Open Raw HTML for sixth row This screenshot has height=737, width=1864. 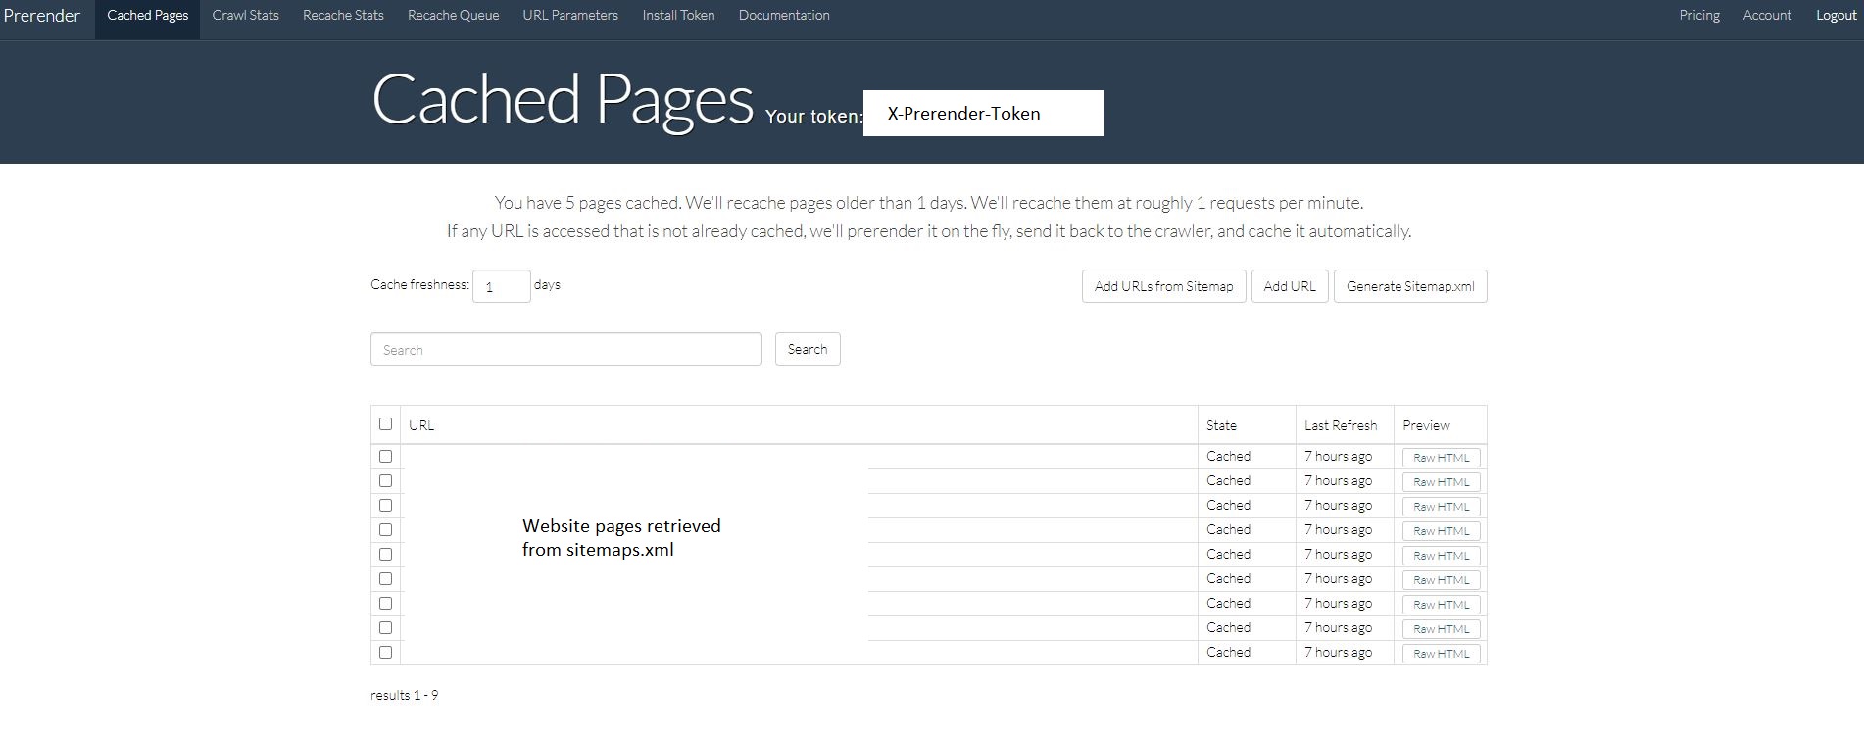(1441, 580)
